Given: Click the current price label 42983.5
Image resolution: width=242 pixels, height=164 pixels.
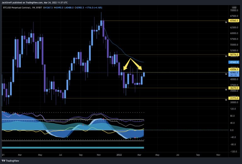Looking at the screenshot, I should 234,73.
